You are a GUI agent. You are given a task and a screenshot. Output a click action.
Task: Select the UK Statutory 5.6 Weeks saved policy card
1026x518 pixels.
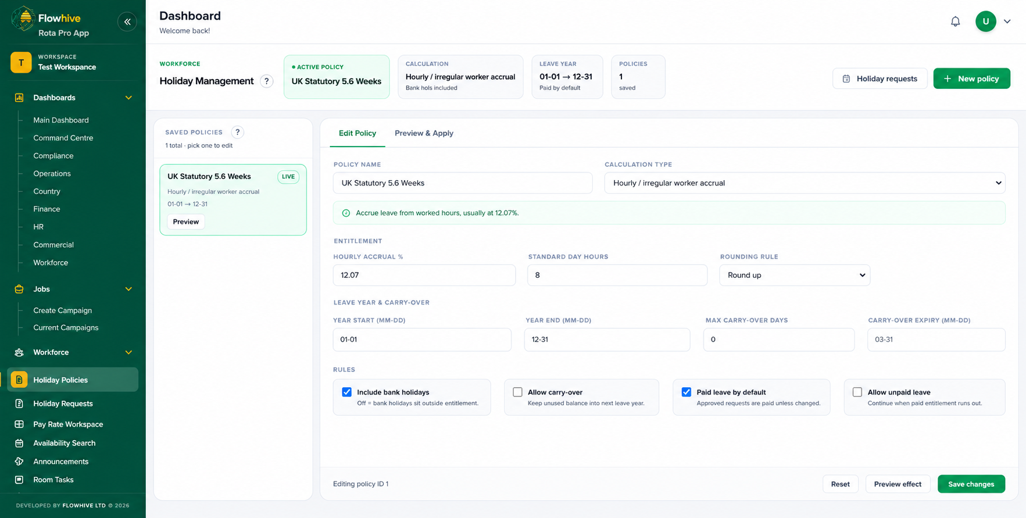[233, 199]
